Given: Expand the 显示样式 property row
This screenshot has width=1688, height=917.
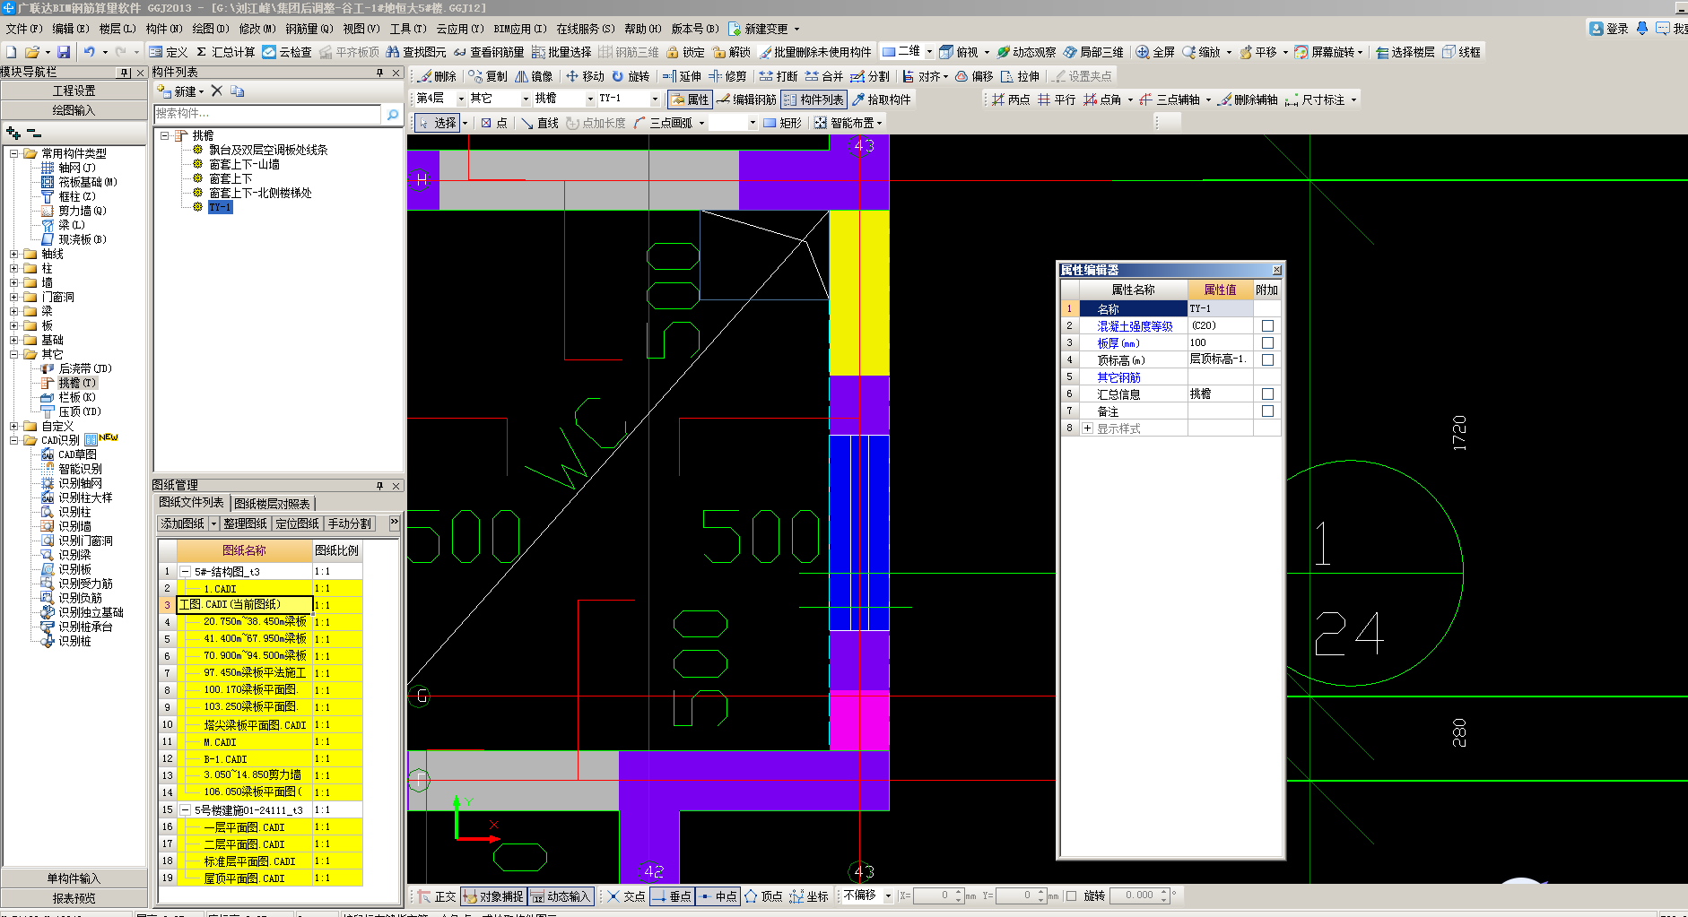Looking at the screenshot, I should click(x=1087, y=428).
